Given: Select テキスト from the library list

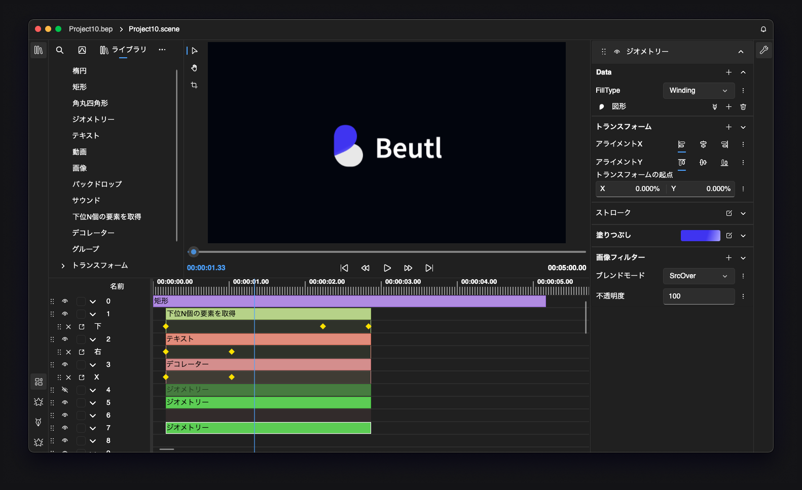Looking at the screenshot, I should pyautogui.click(x=86, y=136).
